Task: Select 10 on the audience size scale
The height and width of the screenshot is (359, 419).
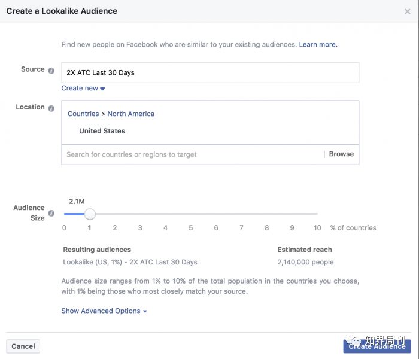Action: coord(317,228)
